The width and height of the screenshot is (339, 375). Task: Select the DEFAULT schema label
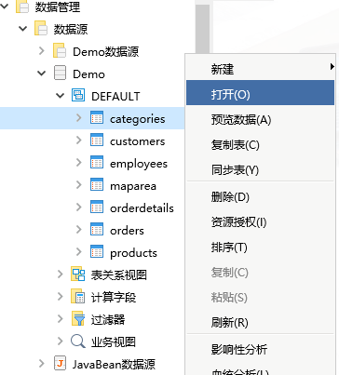(x=115, y=97)
